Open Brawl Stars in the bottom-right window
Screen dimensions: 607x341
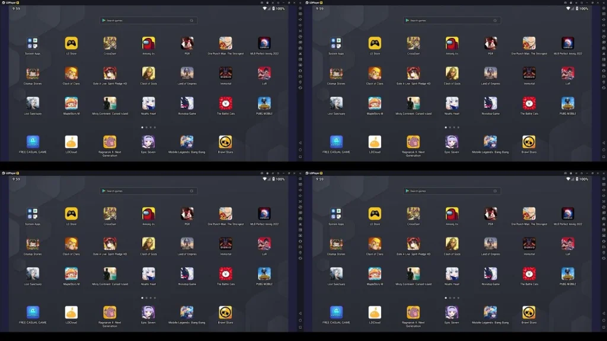[x=529, y=313]
